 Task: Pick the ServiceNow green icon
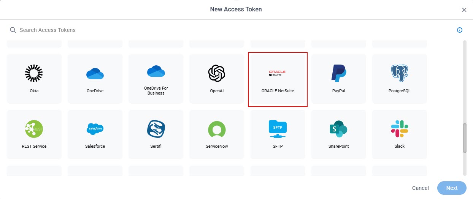click(x=217, y=129)
